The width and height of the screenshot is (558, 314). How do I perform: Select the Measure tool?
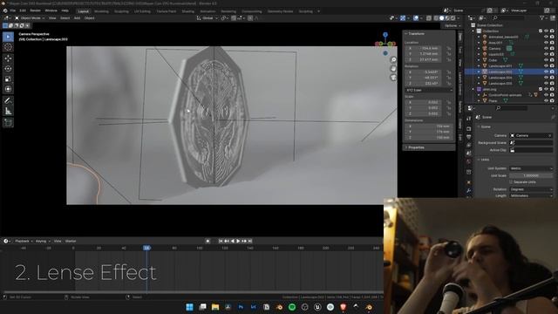coord(8,112)
